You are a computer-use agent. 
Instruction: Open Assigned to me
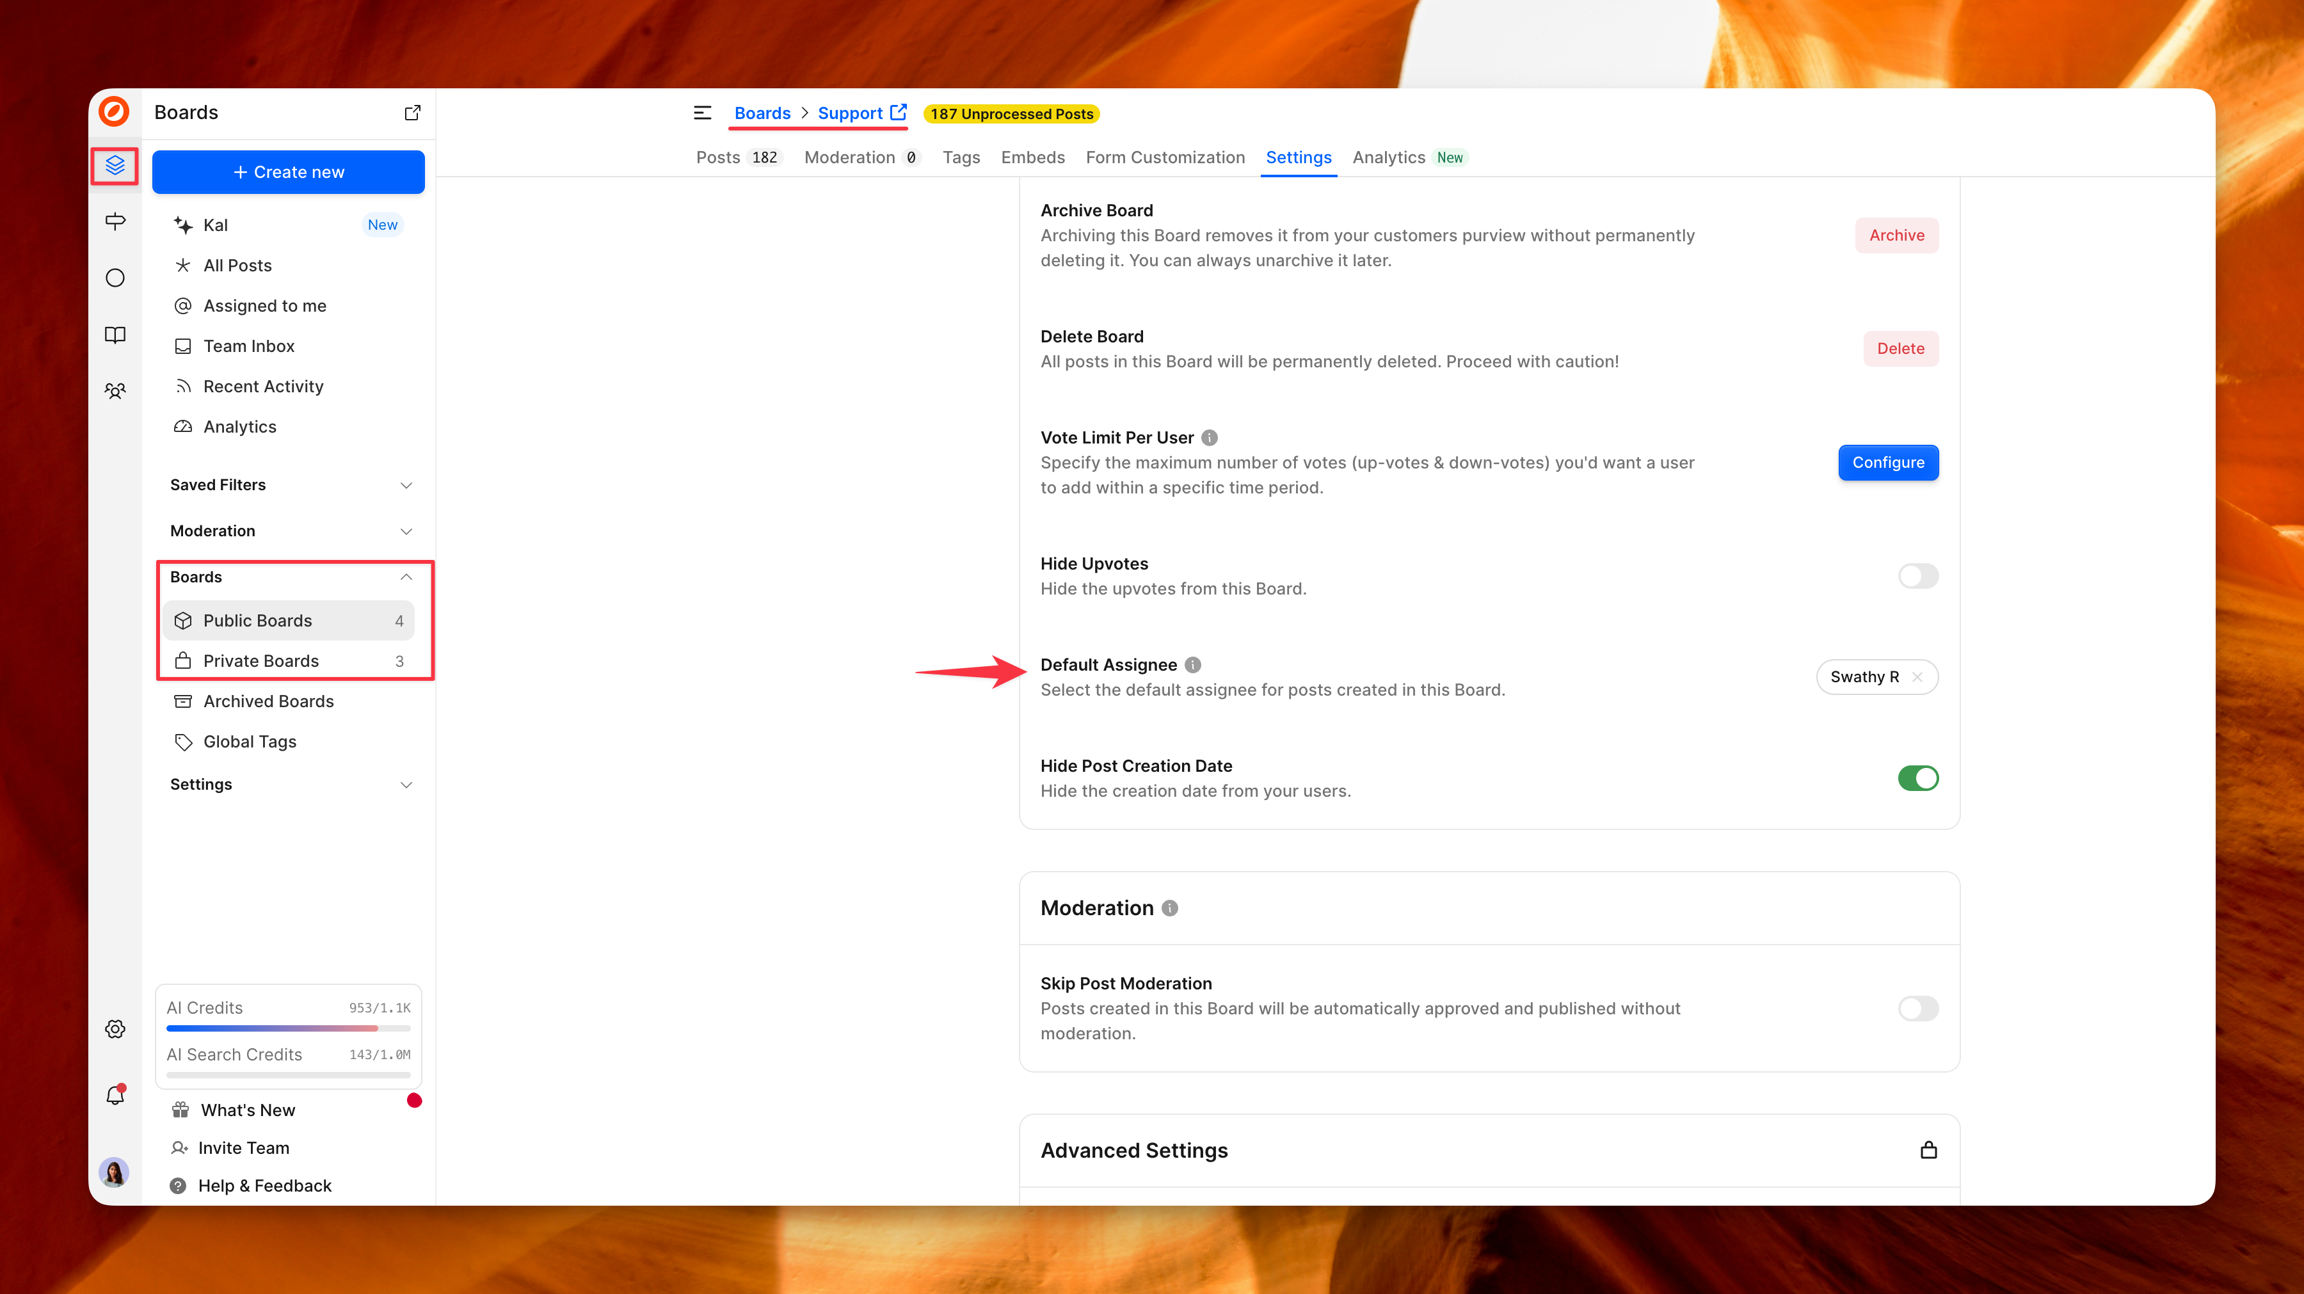coord(288,306)
